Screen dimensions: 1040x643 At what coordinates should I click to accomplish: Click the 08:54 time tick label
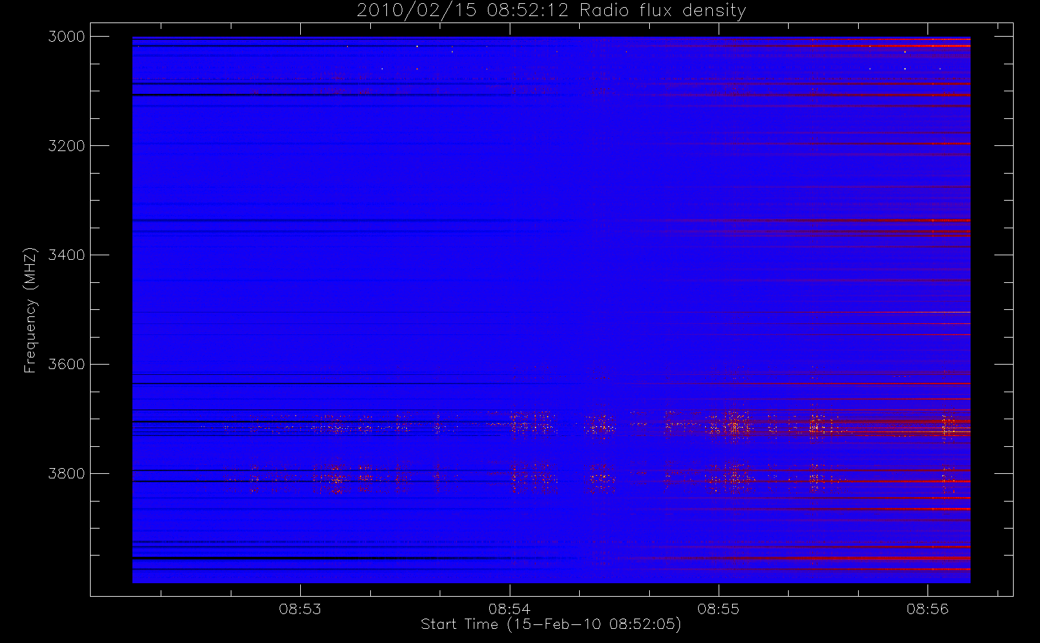pyautogui.click(x=510, y=609)
